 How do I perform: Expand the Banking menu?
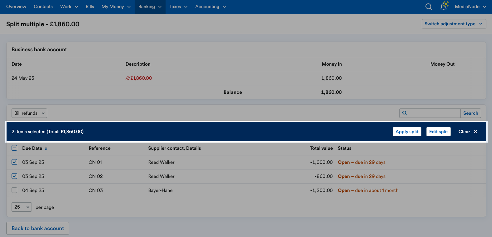150,7
